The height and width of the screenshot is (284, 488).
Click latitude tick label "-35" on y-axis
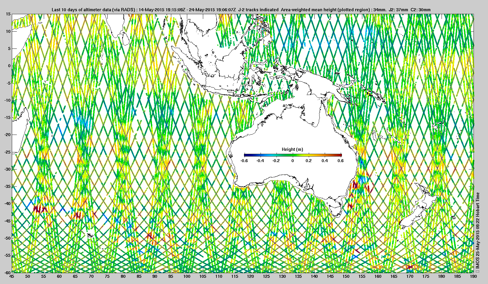7,186
